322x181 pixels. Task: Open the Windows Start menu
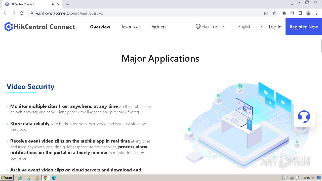[7, 178]
